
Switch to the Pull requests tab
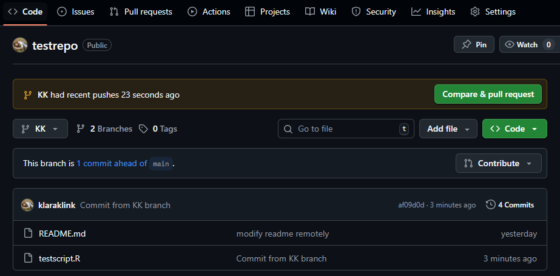tap(141, 12)
